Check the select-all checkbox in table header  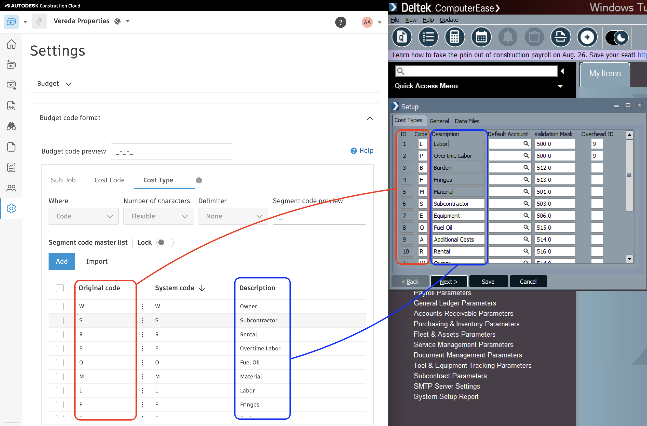[x=60, y=288]
